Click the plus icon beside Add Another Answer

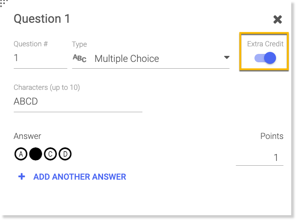coord(22,176)
